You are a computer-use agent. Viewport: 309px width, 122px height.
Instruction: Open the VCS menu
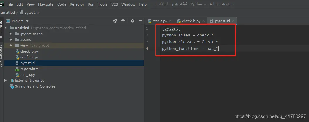click(114, 4)
